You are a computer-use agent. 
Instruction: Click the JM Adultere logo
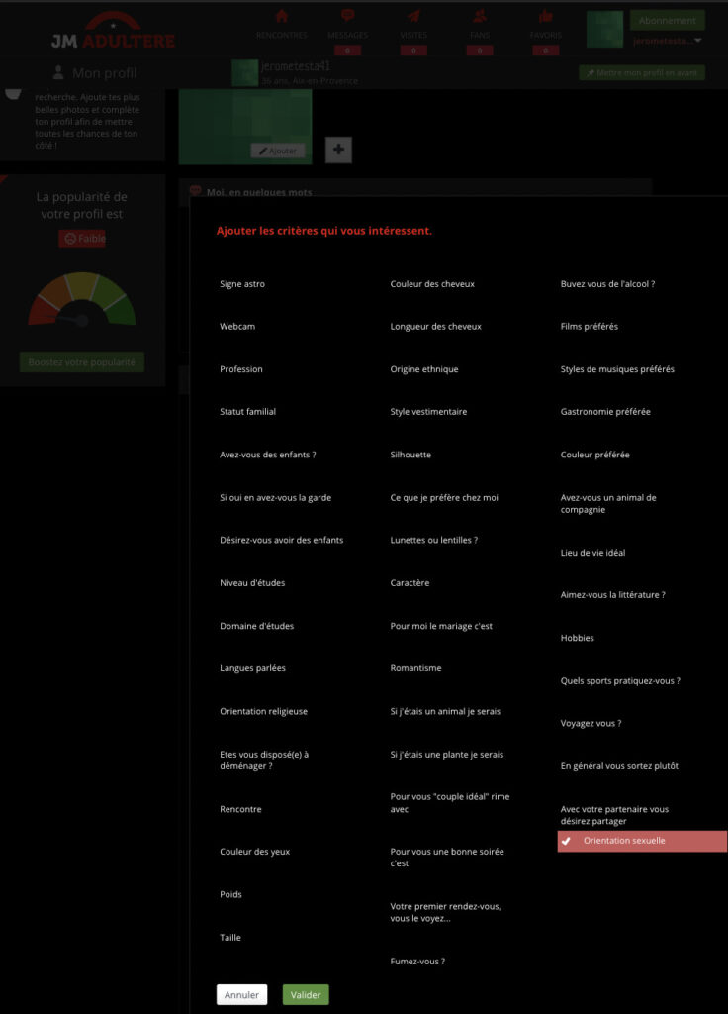click(x=113, y=31)
